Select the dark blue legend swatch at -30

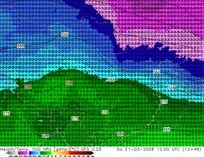click(30, 153)
